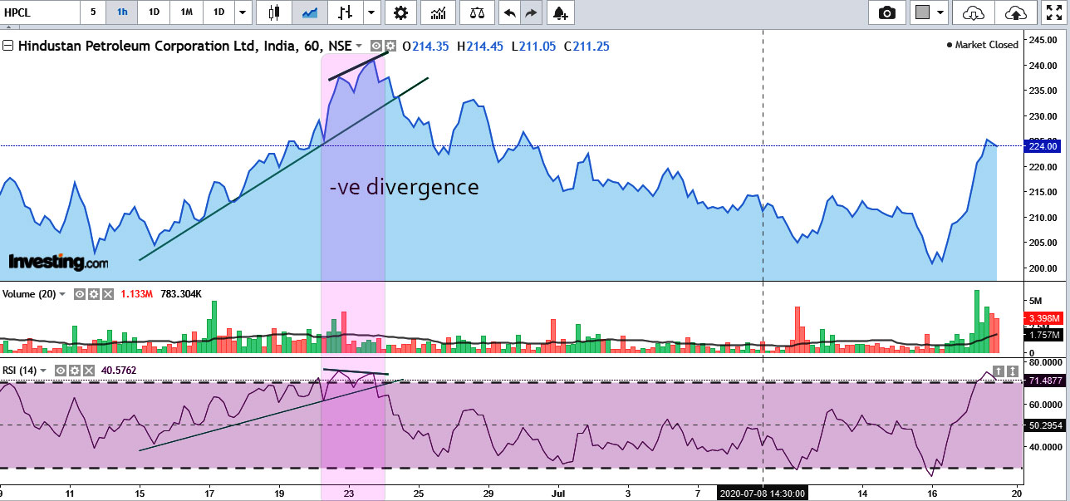Open the bar style dropdown arrow
The image size is (1070, 501).
(x=371, y=12)
